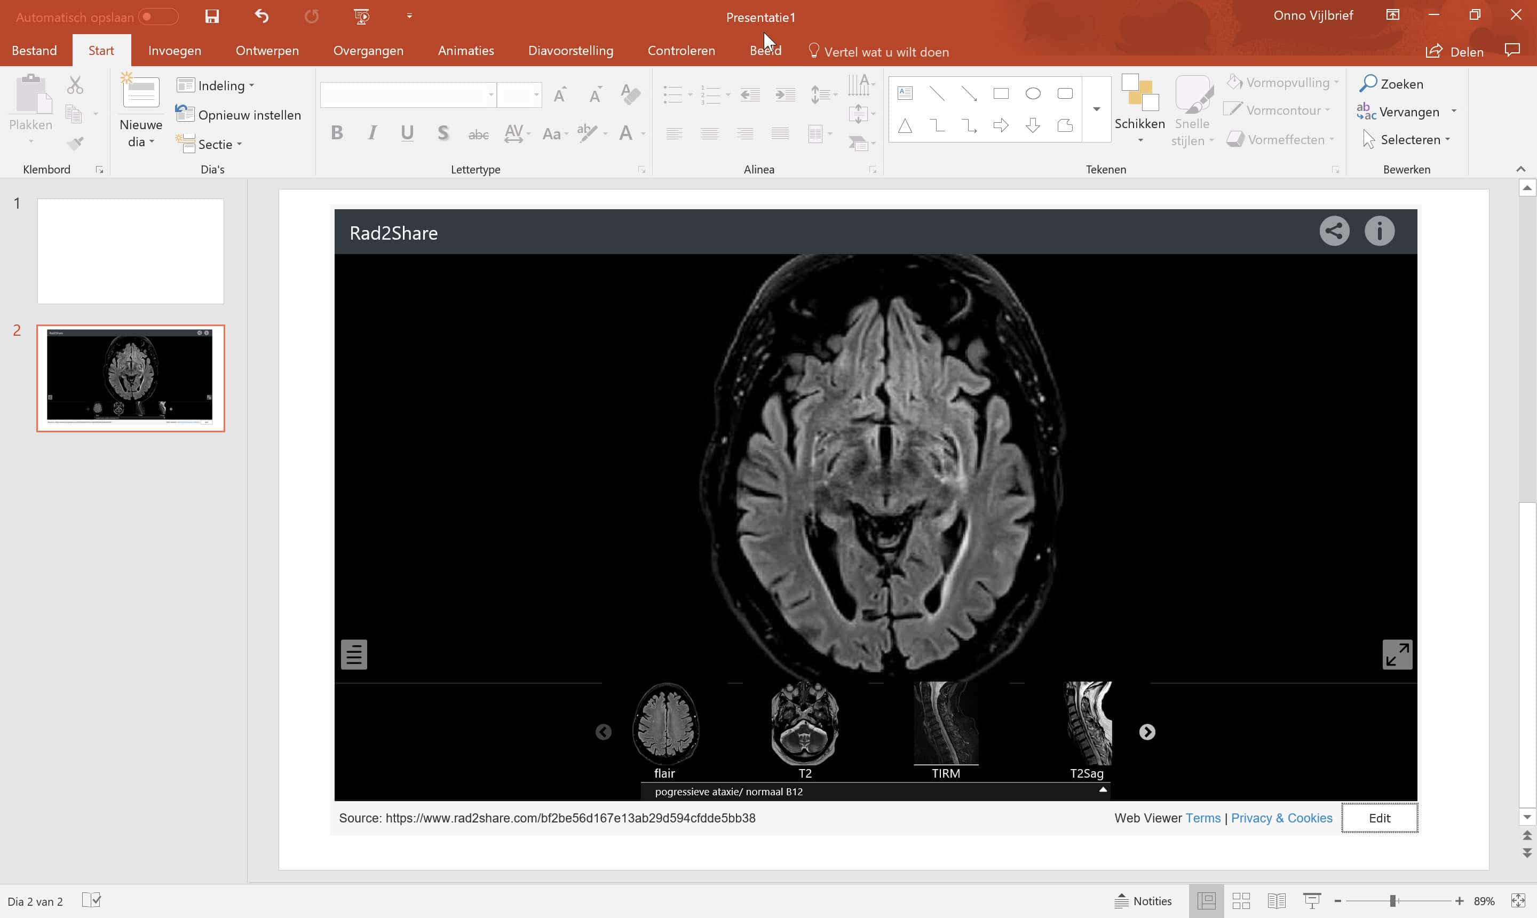Open the Selecteren dropdown

pyautogui.click(x=1406, y=140)
